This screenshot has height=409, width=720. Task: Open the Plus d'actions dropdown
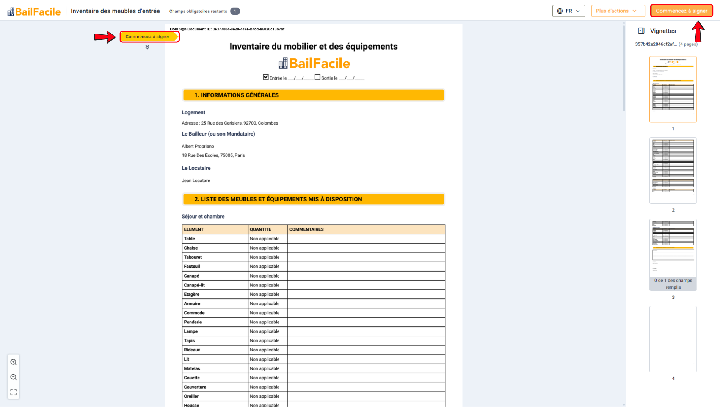click(618, 11)
